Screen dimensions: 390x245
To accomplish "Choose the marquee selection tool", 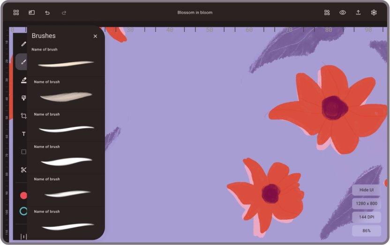I will [23, 152].
